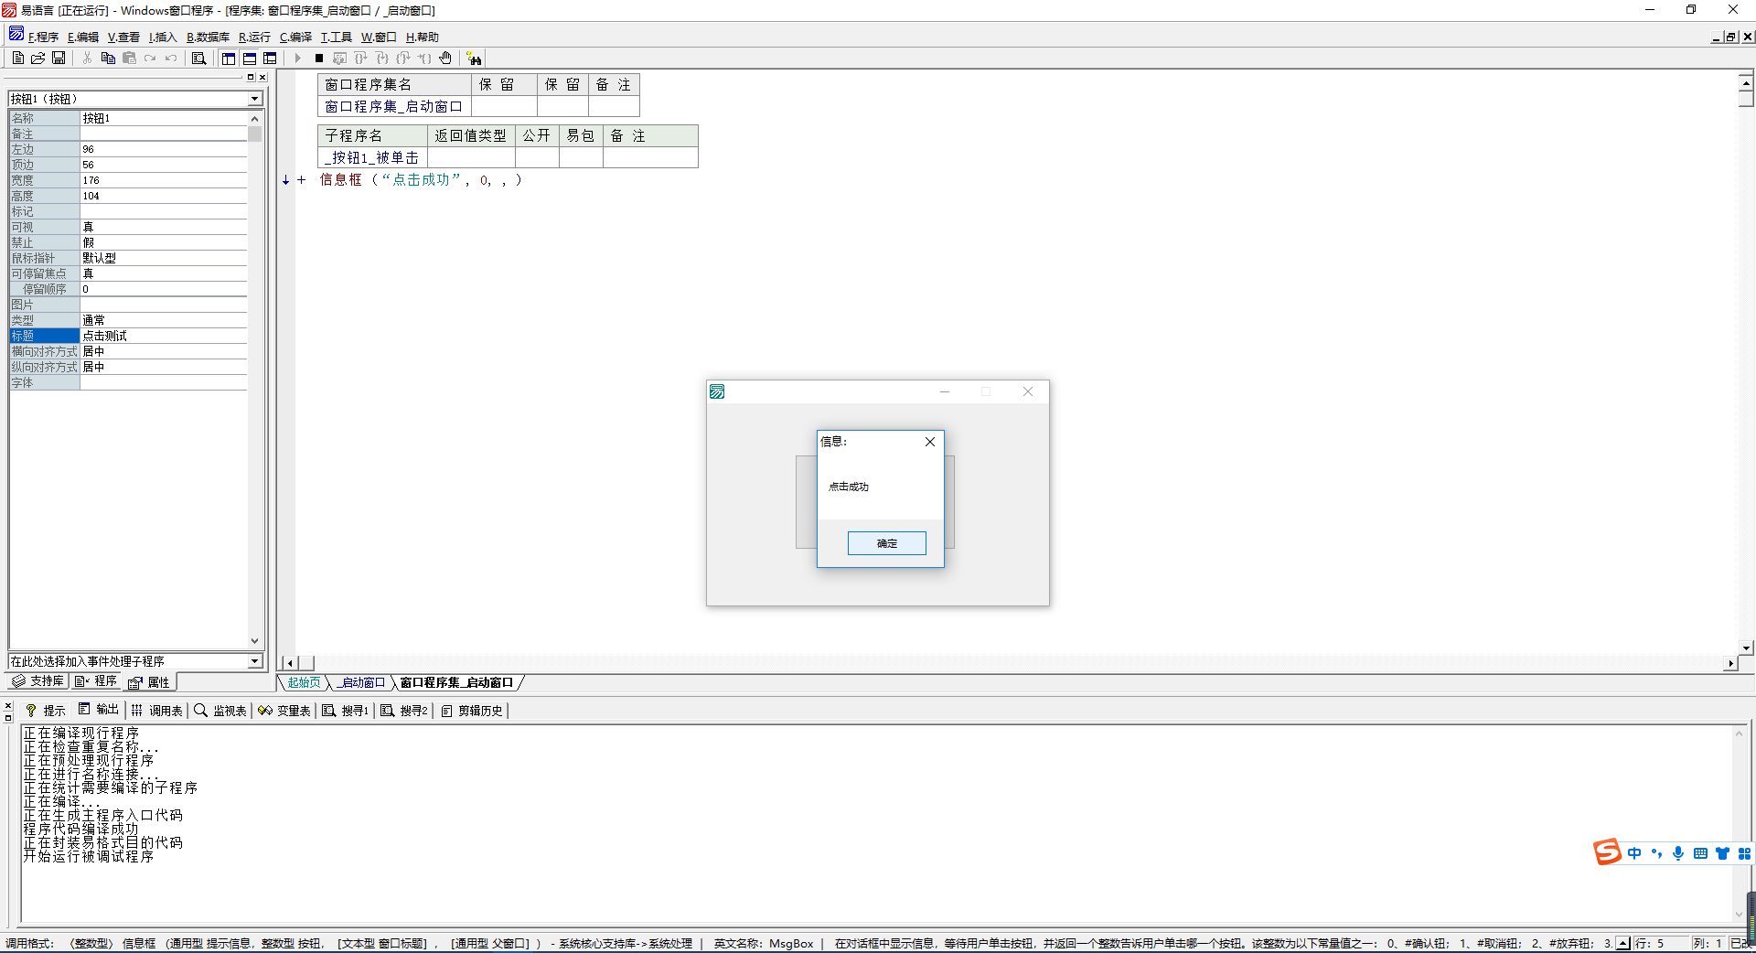
Task: Click the 可视 property value 真
Action: (164, 227)
